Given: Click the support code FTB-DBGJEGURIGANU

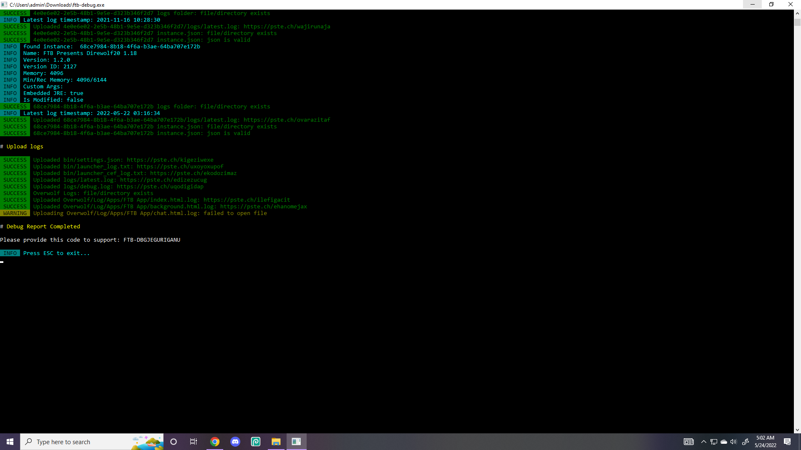Looking at the screenshot, I should point(152,240).
